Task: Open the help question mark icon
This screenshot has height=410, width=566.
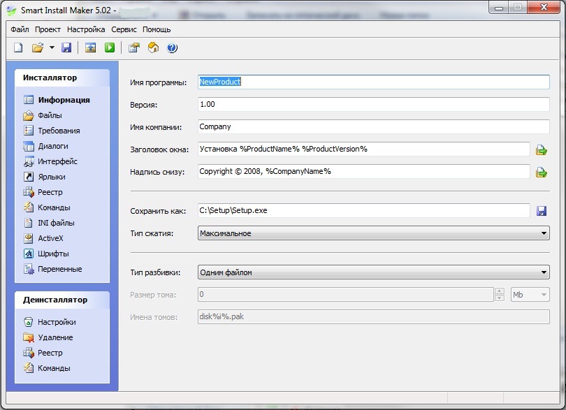Action: click(172, 47)
